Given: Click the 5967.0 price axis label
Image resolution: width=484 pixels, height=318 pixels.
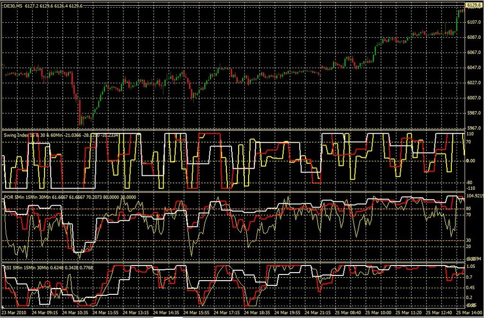Looking at the screenshot, I should click(475, 128).
